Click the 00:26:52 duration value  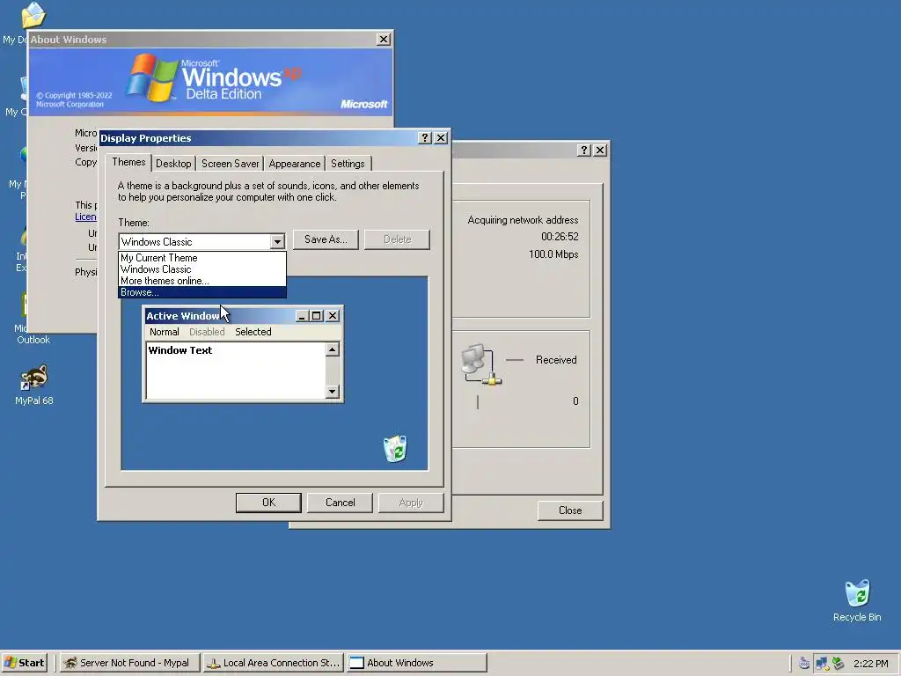pos(560,237)
